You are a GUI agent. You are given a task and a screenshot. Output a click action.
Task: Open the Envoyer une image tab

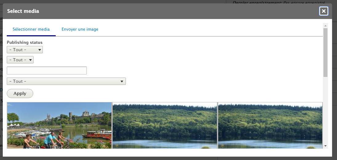[x=80, y=29]
